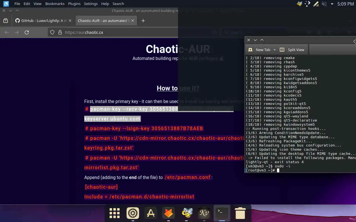Click the Split View button in Konsole
356x222 pixels.
tap(292, 50)
